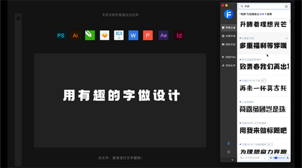The image size is (302, 168).
Task: Open 我的字库 in the sidebar
Action: click(x=229, y=45)
